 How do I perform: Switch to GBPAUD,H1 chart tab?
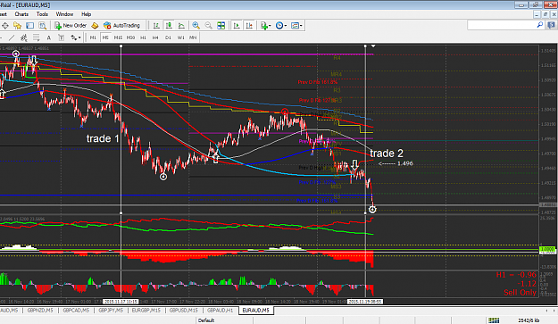click(x=220, y=311)
